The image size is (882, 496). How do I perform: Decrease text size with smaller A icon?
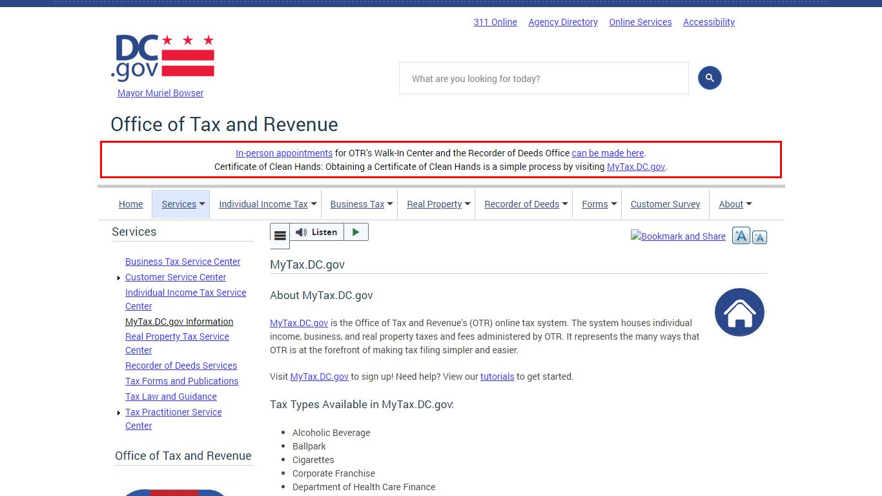[x=759, y=237]
